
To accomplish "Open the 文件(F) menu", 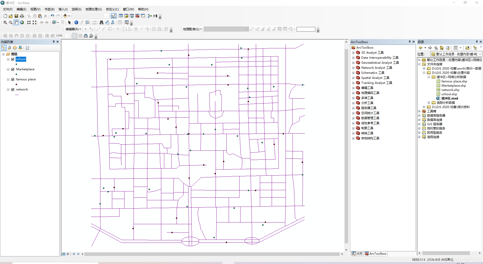I will point(8,9).
